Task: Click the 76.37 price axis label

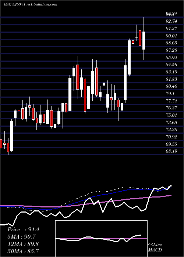Action: (171, 108)
